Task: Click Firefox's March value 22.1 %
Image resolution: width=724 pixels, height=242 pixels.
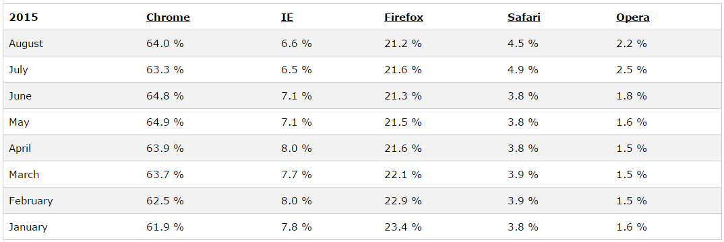Action: point(402,175)
